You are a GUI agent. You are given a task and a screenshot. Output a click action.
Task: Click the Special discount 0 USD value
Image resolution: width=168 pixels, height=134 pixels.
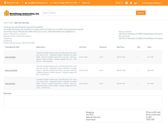[149, 117]
